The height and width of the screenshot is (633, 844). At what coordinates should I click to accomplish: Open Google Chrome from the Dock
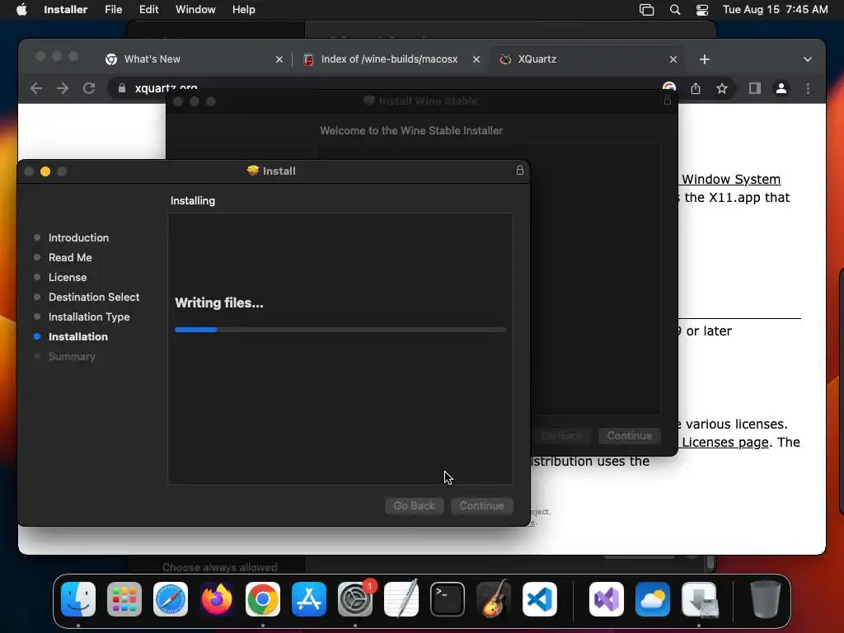tap(263, 599)
